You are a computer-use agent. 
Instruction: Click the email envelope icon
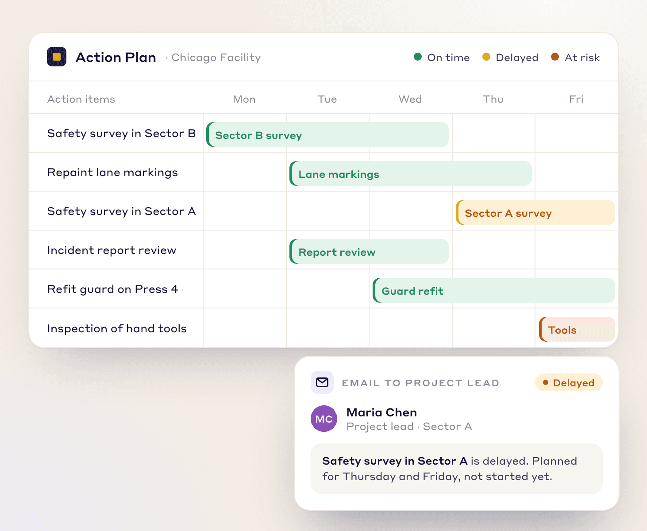pos(322,382)
